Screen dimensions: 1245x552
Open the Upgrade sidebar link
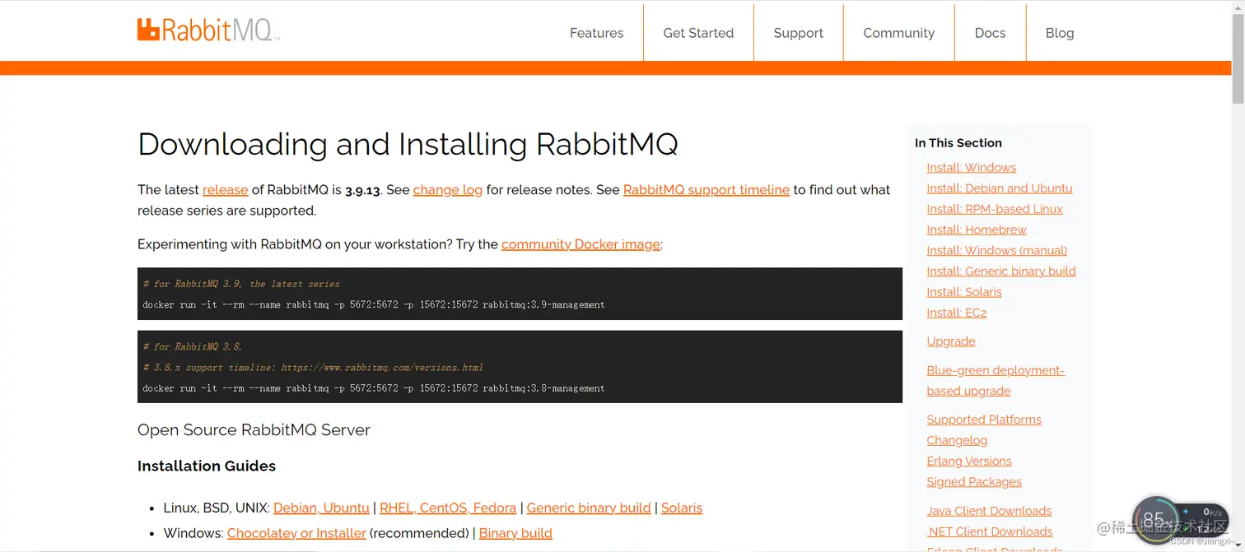click(x=951, y=341)
